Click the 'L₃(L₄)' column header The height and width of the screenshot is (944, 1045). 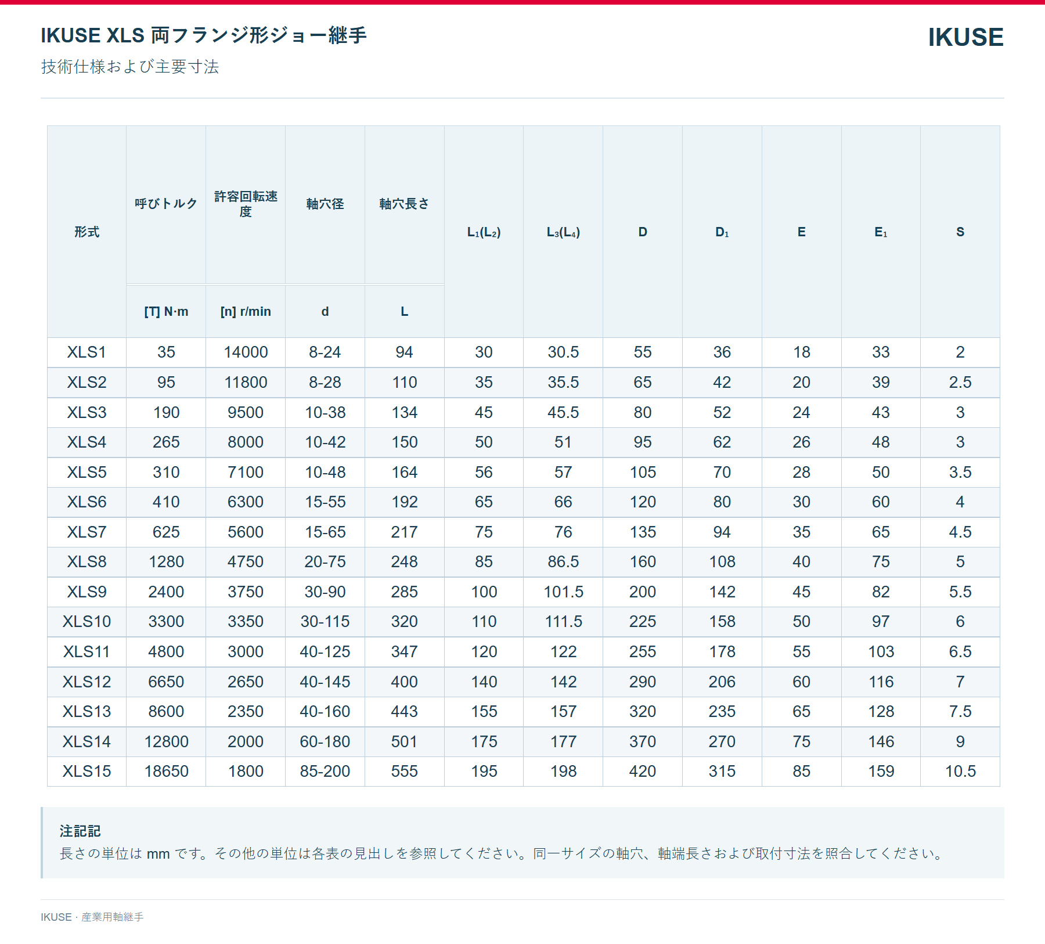pyautogui.click(x=563, y=232)
